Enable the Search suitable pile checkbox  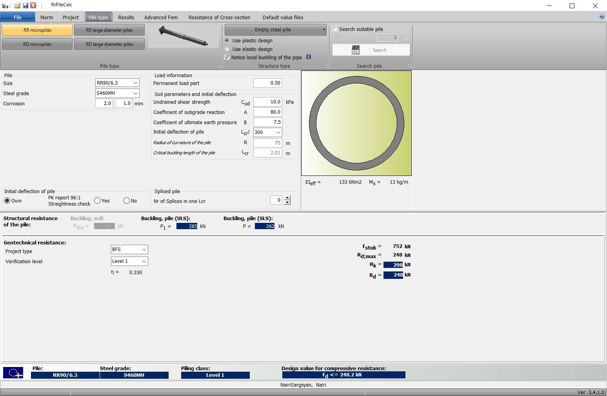coord(335,29)
